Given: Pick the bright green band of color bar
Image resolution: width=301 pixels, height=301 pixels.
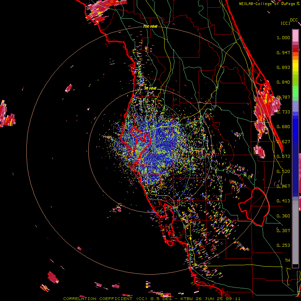Looking at the screenshot, I should click(x=295, y=91).
